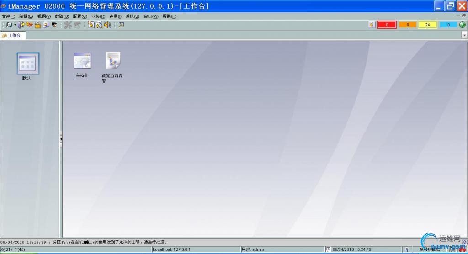Image resolution: width=468 pixels, height=254 pixels.
Task: Click the workbench toolbar icon
Action: tap(9, 25)
